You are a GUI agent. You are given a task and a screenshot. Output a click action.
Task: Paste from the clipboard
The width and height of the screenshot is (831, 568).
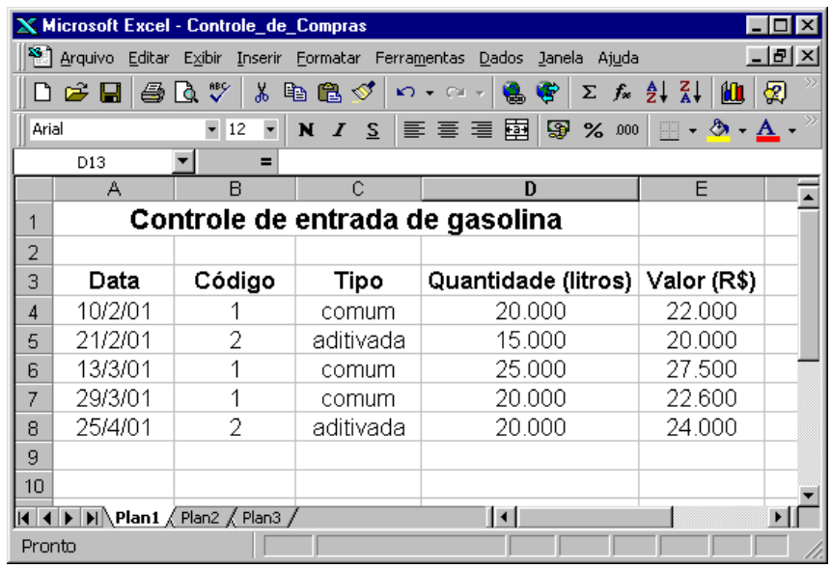pos(329,94)
